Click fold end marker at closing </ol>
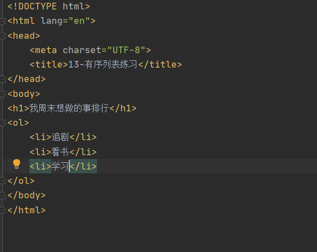The image size is (317, 252). 2,181
